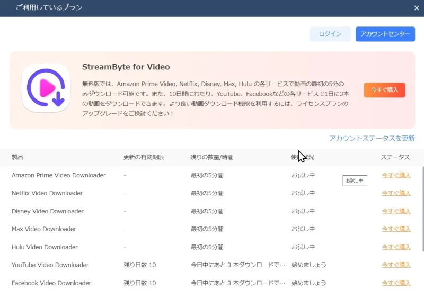Click 今すぐ購入 for Netflix Video Downloader
424x299 pixels.
point(396,193)
